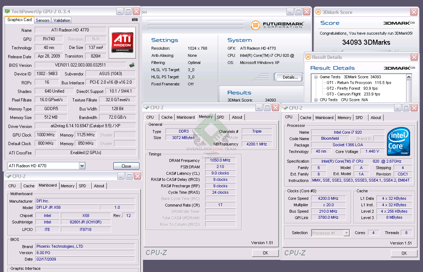Open About tab in CPU-Z Mainboard window
The height and width of the screenshot is (272, 423).
point(99,186)
